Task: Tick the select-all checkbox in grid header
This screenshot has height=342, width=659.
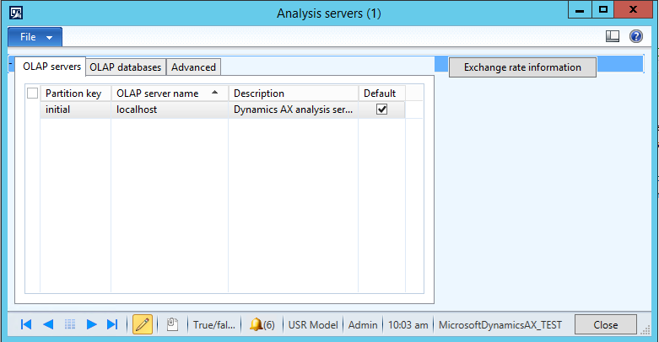Action: tap(32, 94)
